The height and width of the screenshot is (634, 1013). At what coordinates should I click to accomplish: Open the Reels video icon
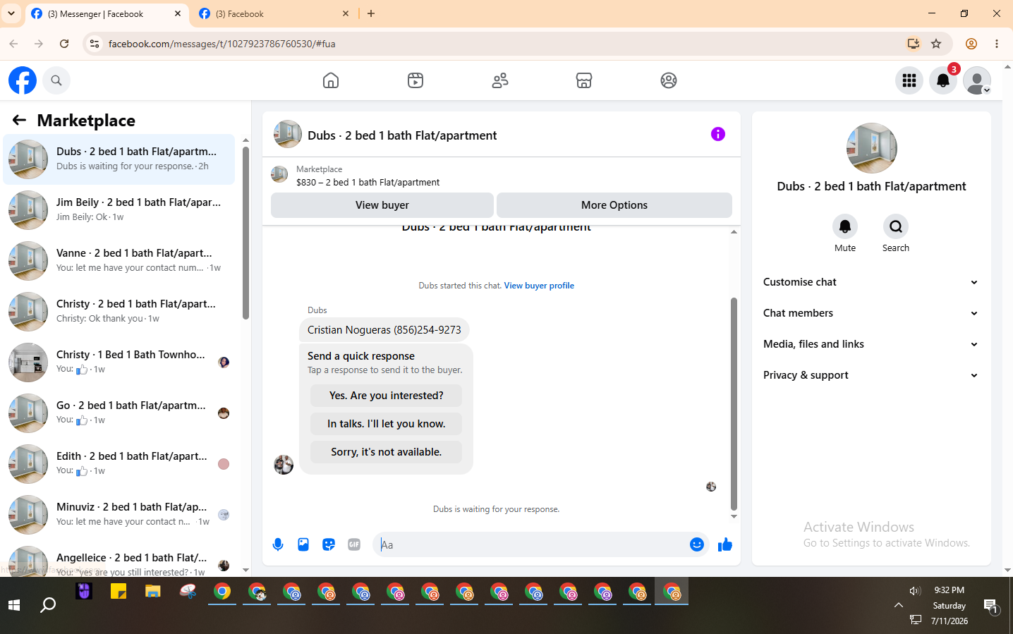tap(415, 80)
